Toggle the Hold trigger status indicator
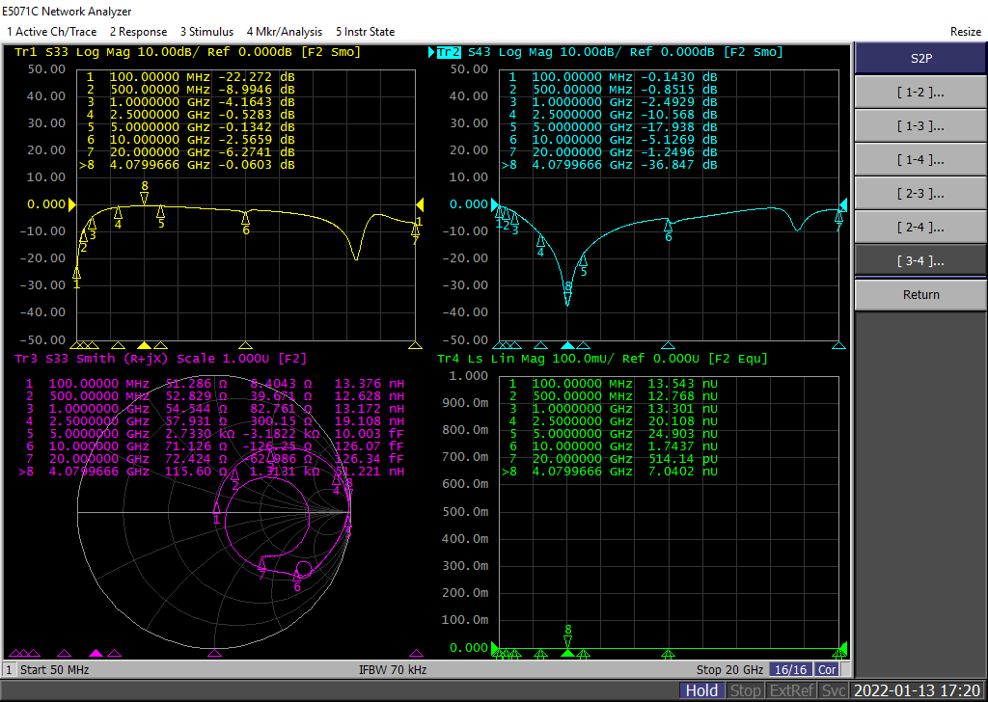Screen dimensions: 988x702 701,690
